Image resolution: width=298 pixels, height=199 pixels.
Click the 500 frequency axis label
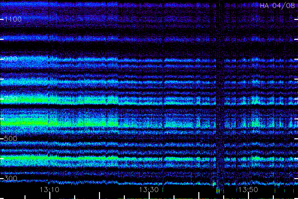11,139
